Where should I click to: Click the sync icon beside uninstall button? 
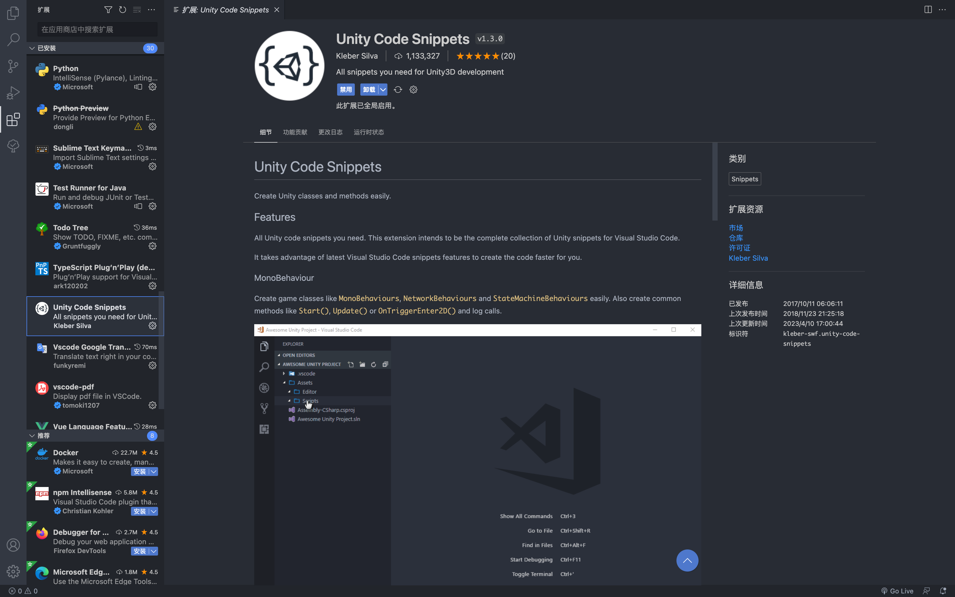(x=398, y=90)
